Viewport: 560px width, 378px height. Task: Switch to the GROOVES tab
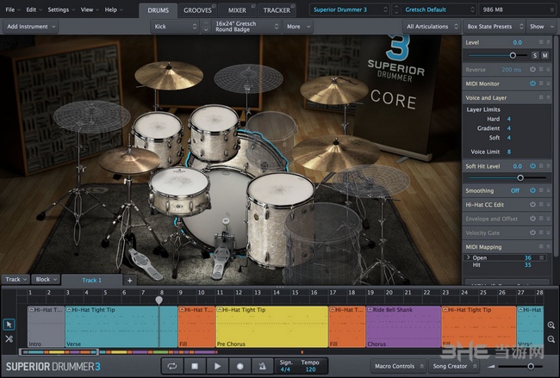(x=197, y=9)
